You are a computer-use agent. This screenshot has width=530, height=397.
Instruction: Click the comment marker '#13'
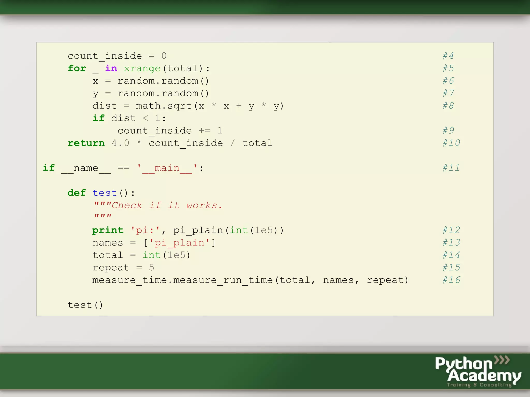[x=451, y=242]
